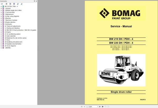Open 16 Replacing the cab window panes
This screenshot has height=108, width=158.
tap(16, 38)
